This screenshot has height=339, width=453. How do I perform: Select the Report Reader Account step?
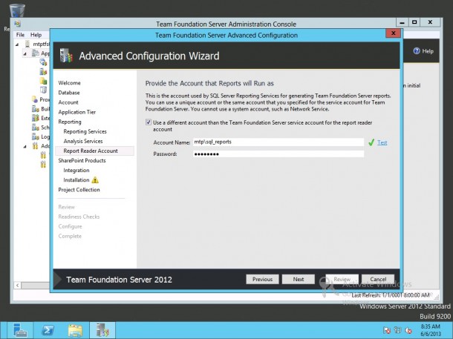(95, 151)
